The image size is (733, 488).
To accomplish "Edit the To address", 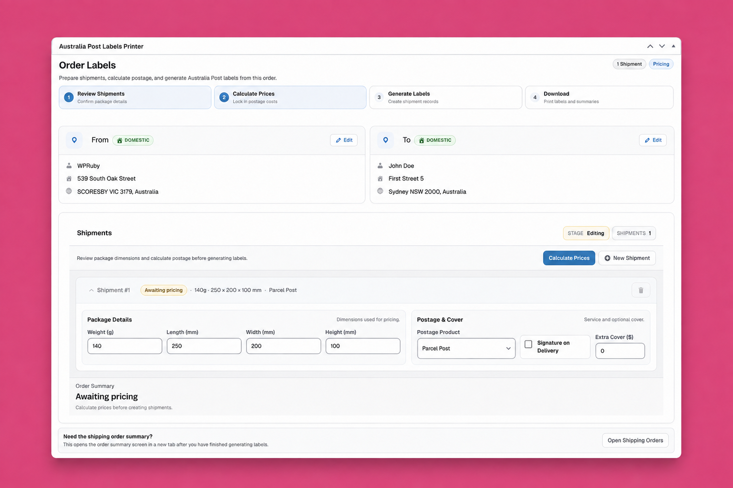I will click(x=653, y=140).
